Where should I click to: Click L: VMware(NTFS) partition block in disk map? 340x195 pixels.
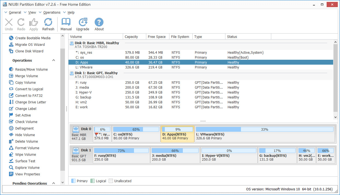(x=264, y=134)
